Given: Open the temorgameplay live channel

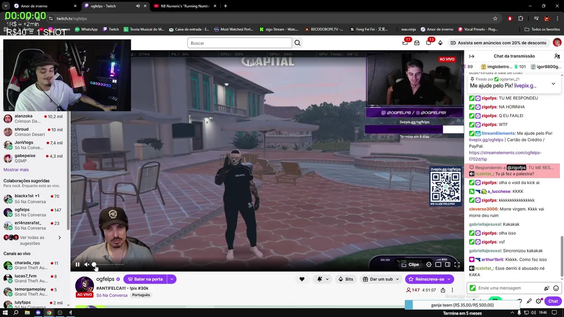Looking at the screenshot, I should (x=33, y=292).
